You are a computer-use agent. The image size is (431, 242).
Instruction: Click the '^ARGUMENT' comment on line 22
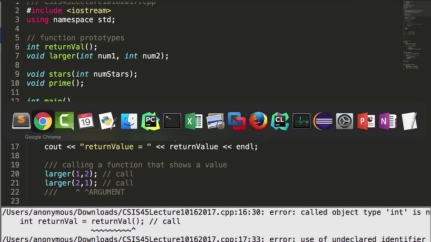point(104,192)
